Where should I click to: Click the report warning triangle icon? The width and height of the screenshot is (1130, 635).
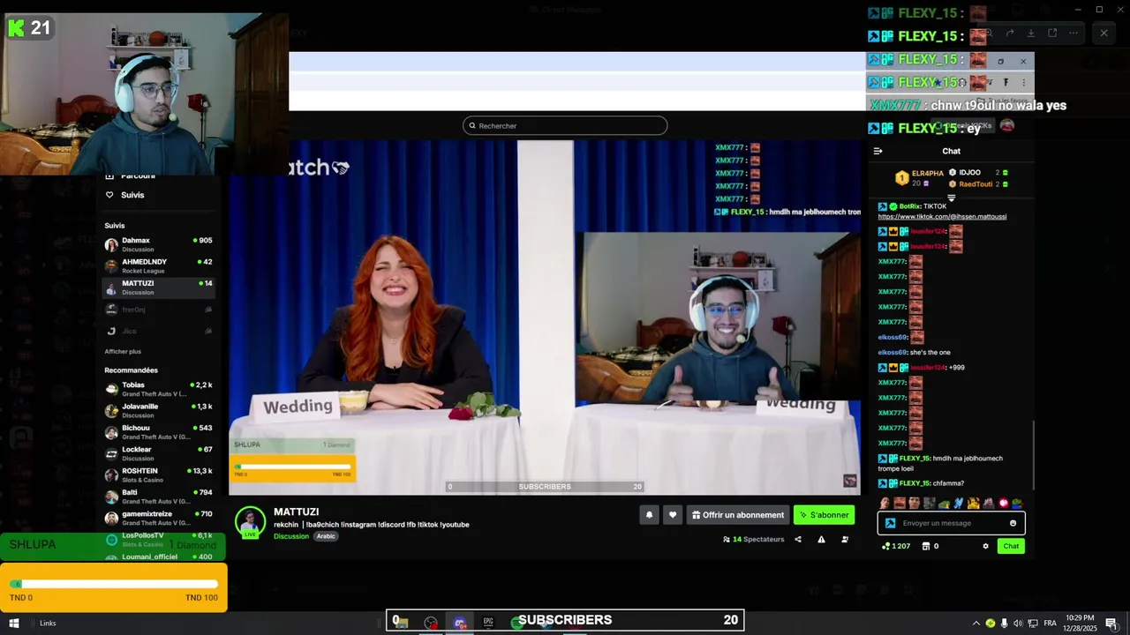click(x=821, y=539)
